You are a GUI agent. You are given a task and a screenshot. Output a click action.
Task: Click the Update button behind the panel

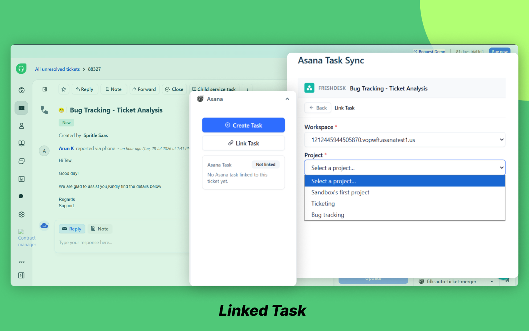point(373,280)
